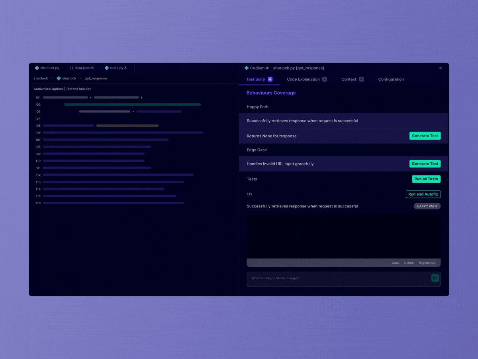Click get_response breadcrumb

point(96,78)
